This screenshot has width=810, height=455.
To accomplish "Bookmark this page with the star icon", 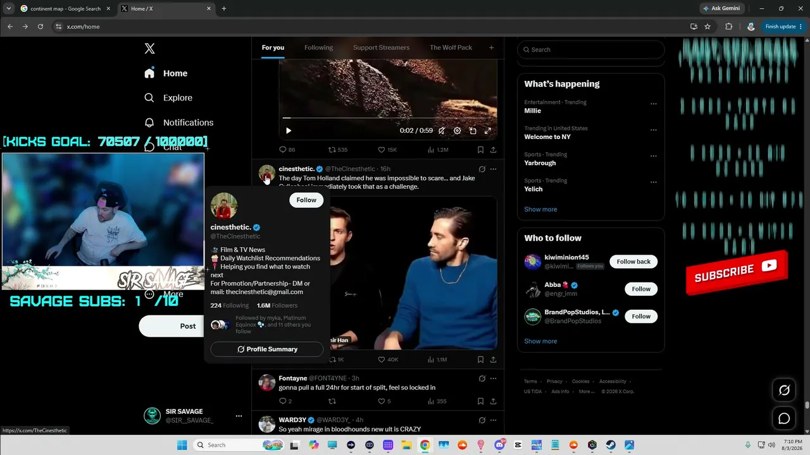I will 707,27.
